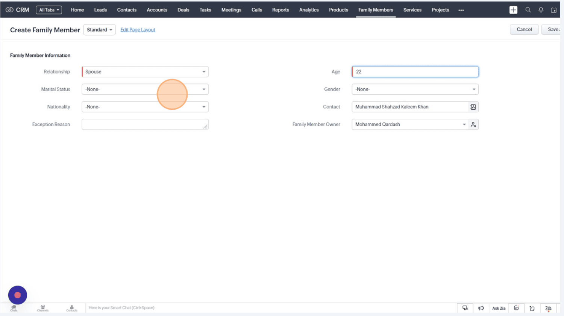Click the Ask Zia button

499,308
